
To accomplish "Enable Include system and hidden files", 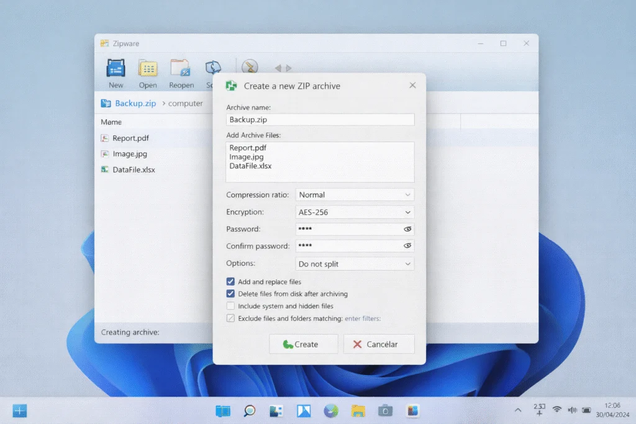I will (230, 305).
